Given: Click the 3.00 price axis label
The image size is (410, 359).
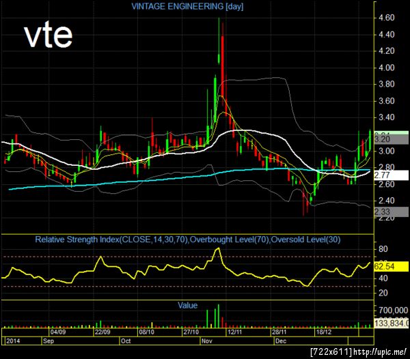Looking at the screenshot, I should coord(387,151).
